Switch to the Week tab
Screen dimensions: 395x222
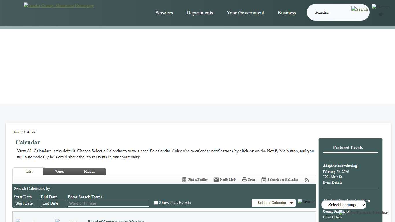pyautogui.click(x=59, y=171)
